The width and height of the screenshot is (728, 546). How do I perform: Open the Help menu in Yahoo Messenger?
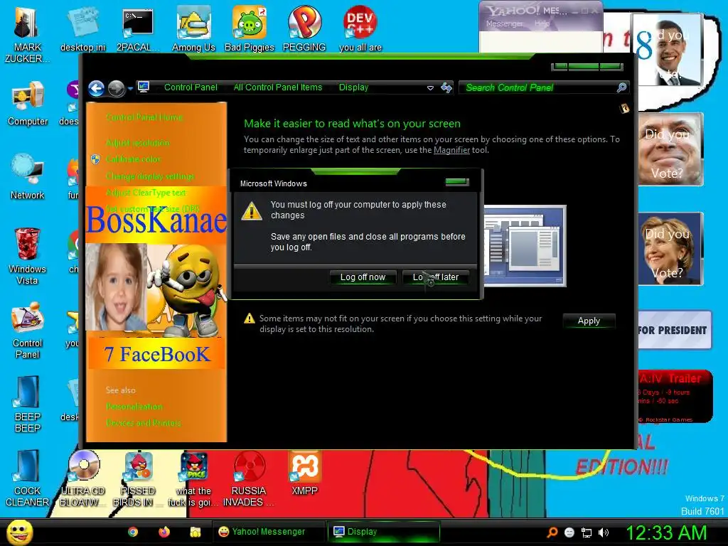click(542, 23)
